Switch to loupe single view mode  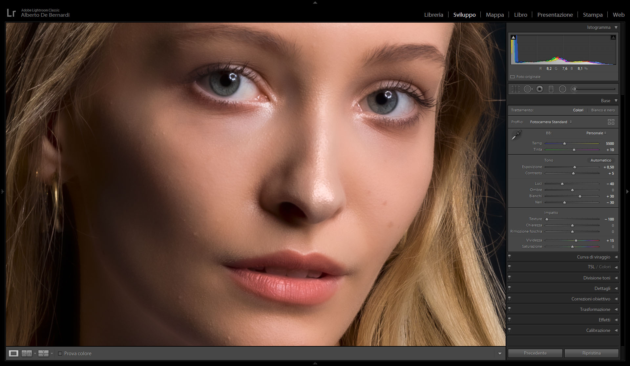coord(13,353)
